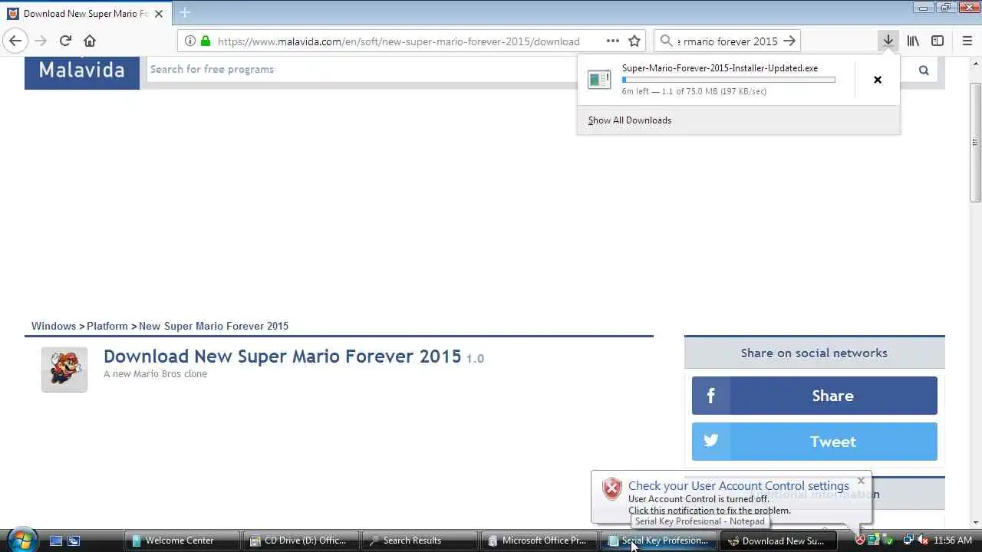Image resolution: width=982 pixels, height=552 pixels.
Task: Click the search bar magnifier icon
Action: click(x=666, y=41)
